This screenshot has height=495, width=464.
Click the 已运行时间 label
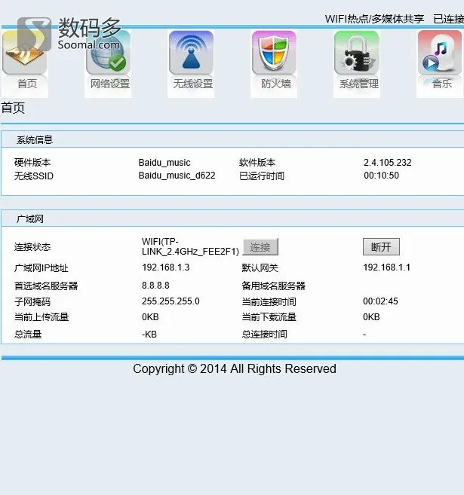pyautogui.click(x=262, y=176)
